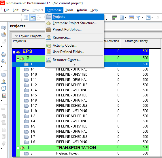Click the Group and Sort icon
The width and height of the screenshot is (162, 158).
(x=148, y=18)
